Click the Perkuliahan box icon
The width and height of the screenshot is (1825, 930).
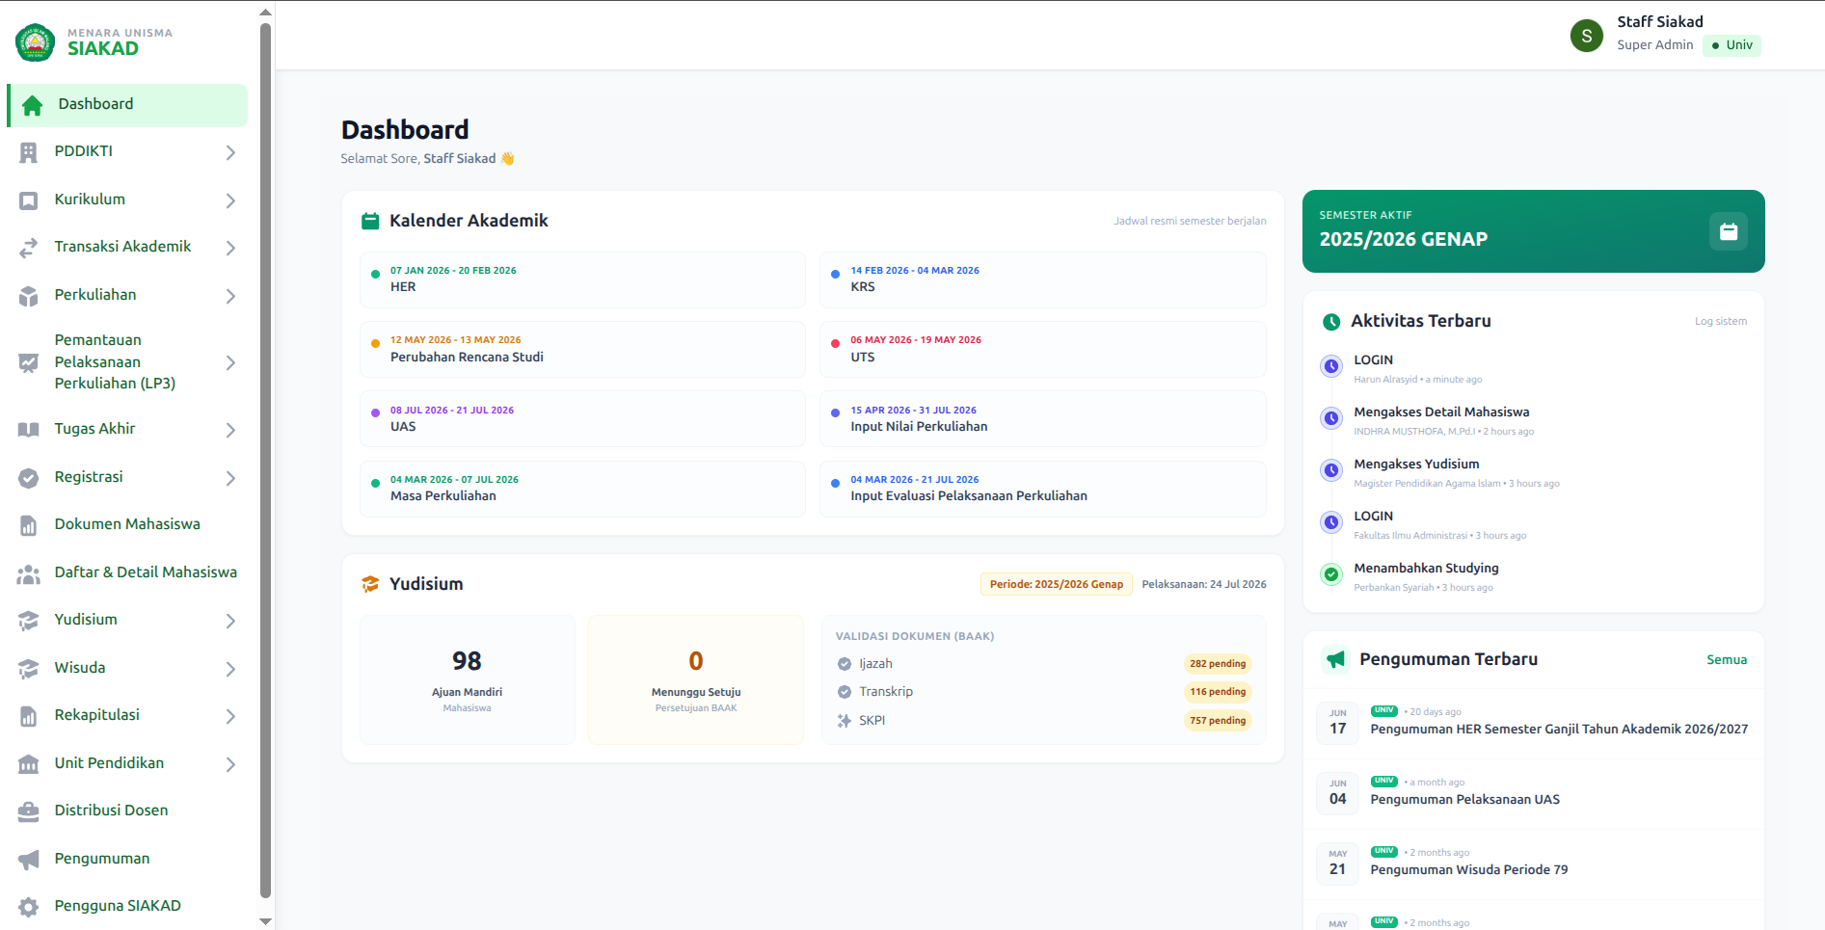29,296
